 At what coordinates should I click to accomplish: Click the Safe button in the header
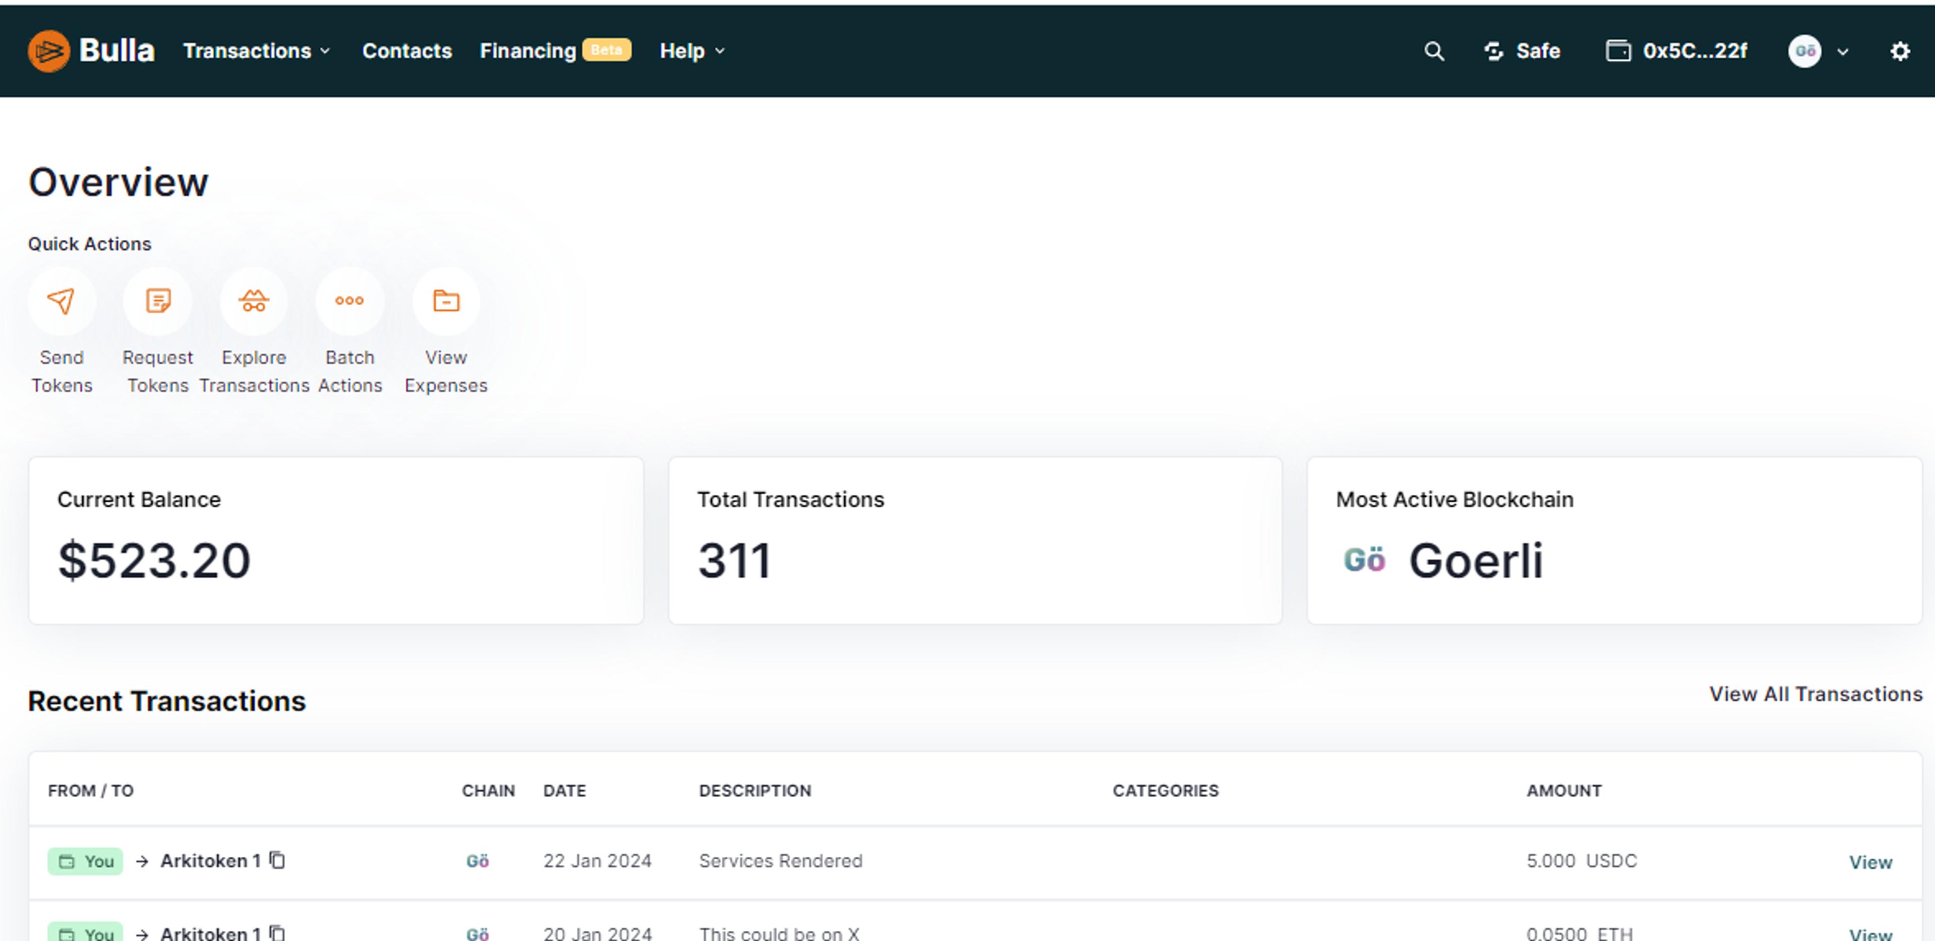1523,51
